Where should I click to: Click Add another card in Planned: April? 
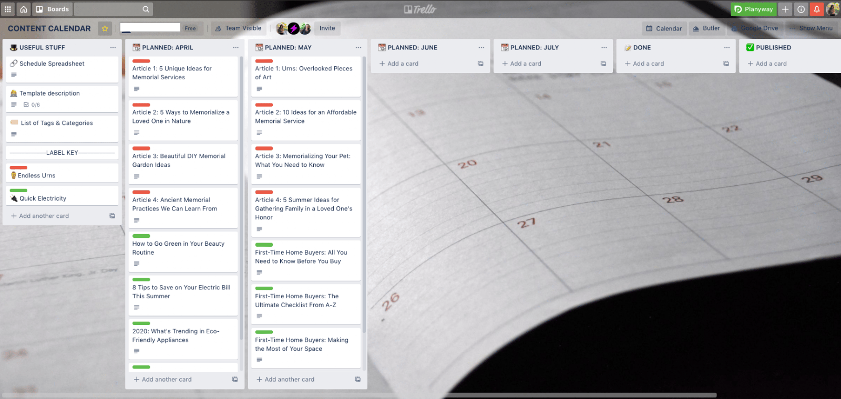click(163, 379)
